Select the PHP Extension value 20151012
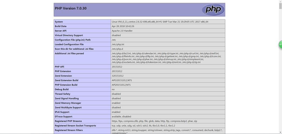282x134 pixels. (x=117, y=71)
